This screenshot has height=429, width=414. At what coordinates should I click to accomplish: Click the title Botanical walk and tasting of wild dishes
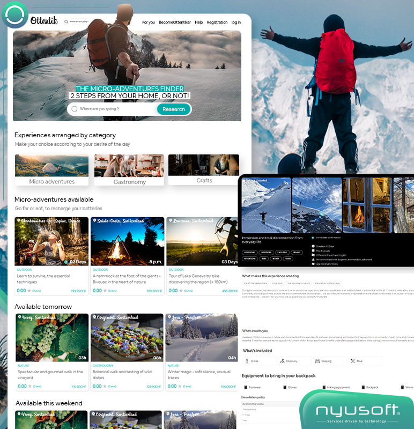coord(122,374)
